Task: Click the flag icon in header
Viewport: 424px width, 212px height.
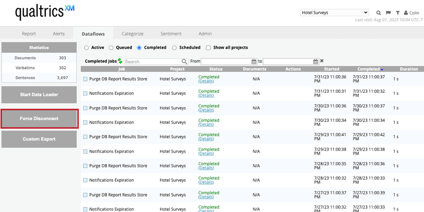Action: click(388, 12)
